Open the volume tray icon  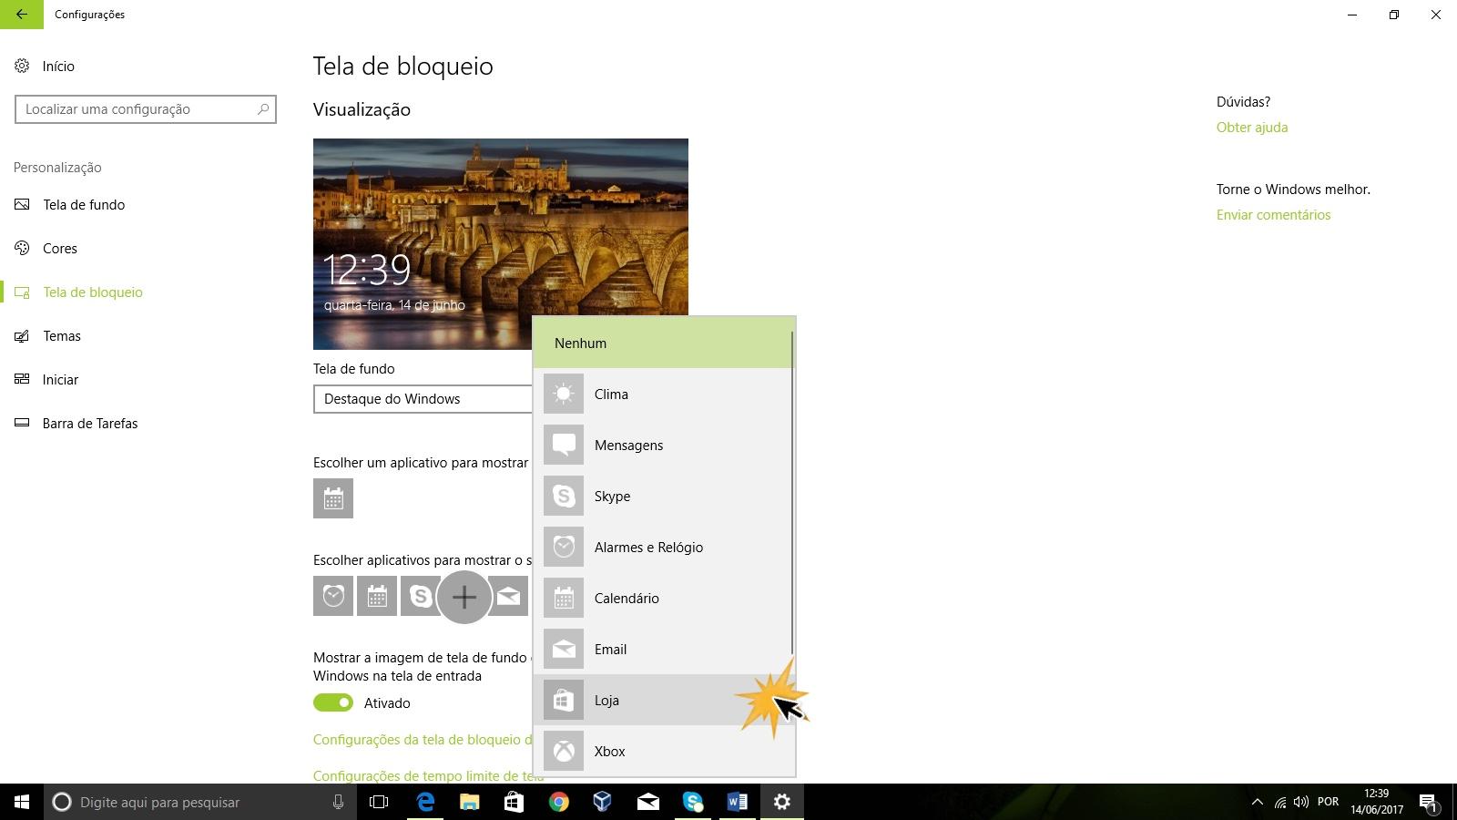coord(1301,802)
